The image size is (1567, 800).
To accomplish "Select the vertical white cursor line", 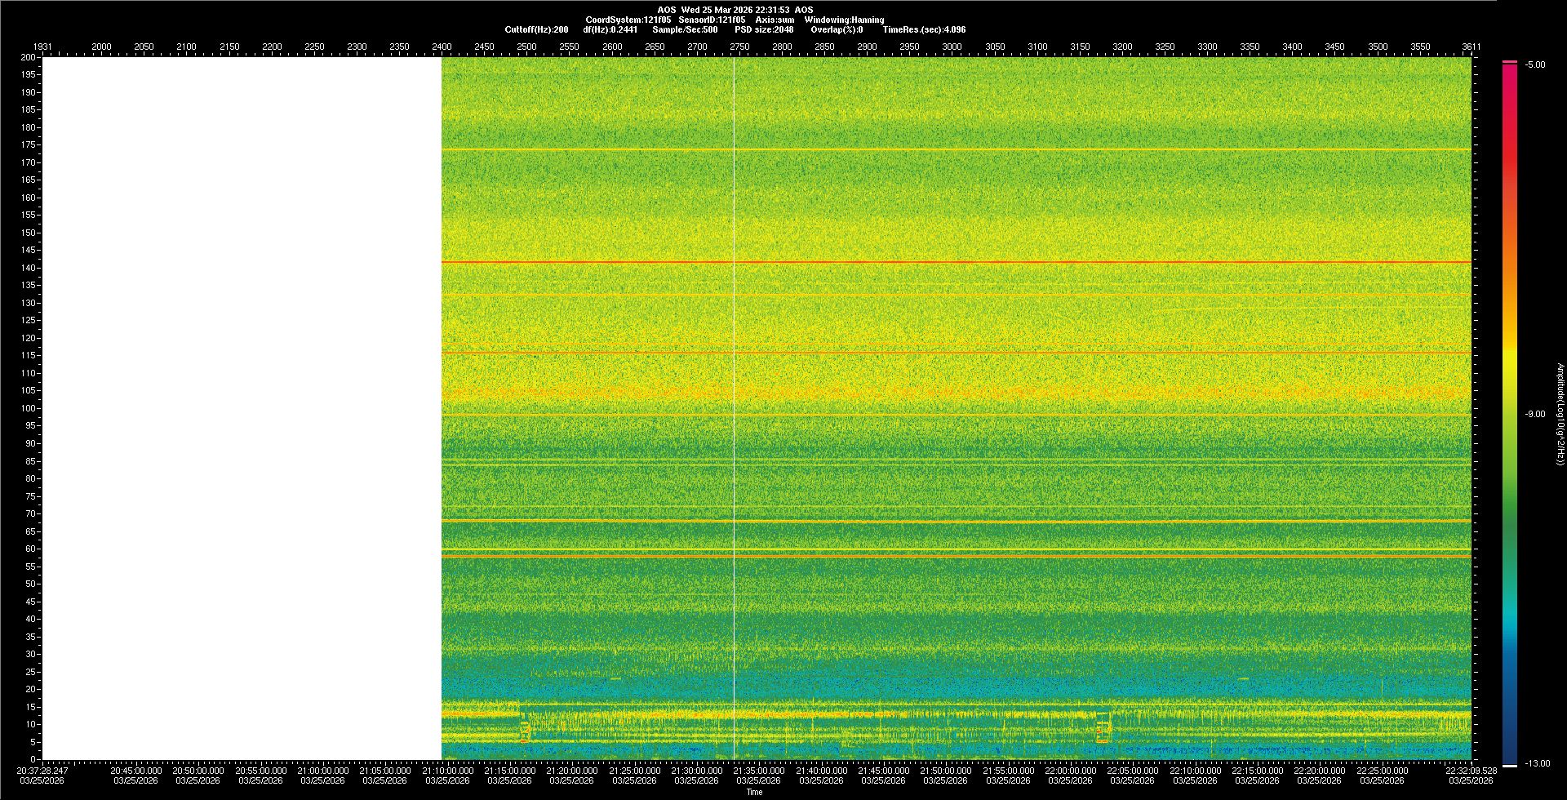I will 734,408.
